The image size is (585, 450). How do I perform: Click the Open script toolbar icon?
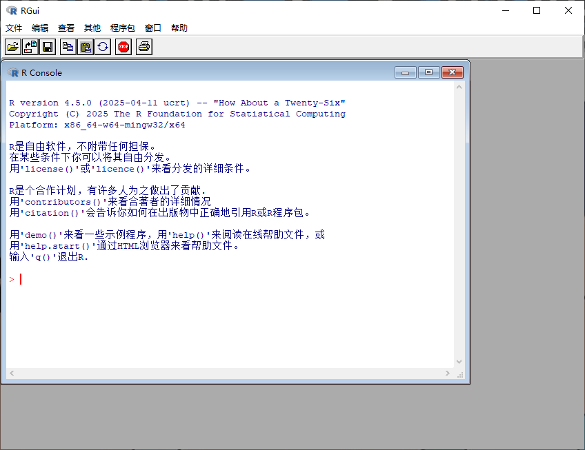tap(12, 47)
